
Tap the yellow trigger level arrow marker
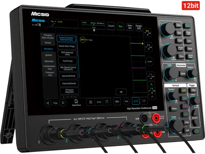(143, 43)
